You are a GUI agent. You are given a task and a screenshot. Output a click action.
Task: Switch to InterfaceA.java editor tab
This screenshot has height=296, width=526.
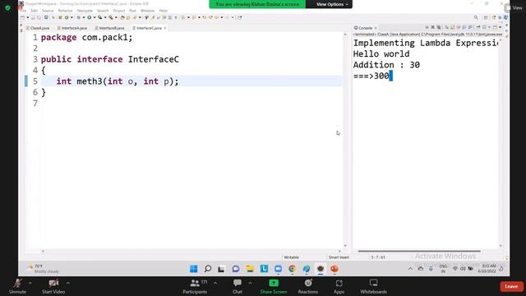click(72, 28)
